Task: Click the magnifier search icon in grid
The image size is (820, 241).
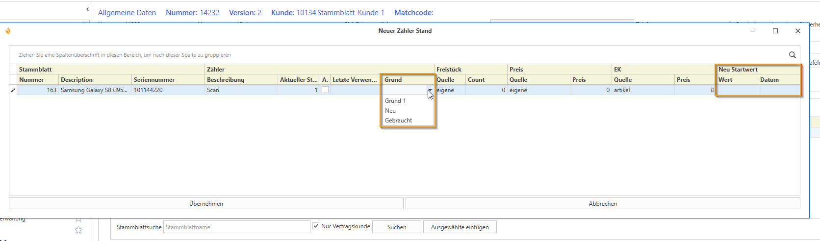Action: click(x=792, y=55)
